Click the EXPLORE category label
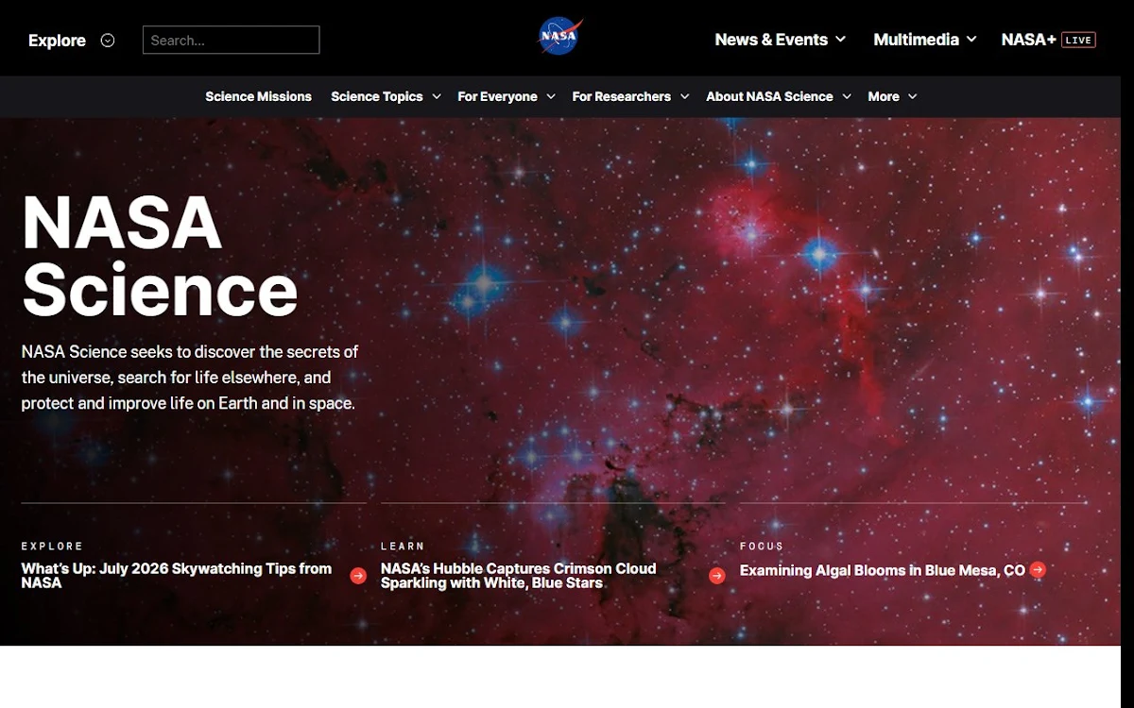 (x=52, y=547)
